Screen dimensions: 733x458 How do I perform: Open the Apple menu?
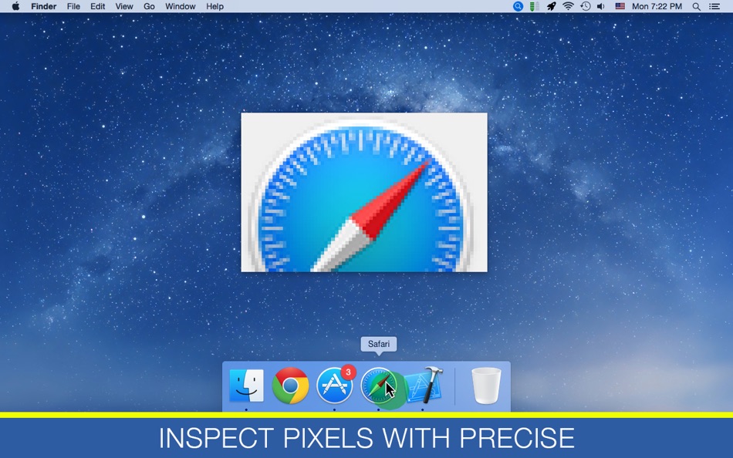coord(16,6)
